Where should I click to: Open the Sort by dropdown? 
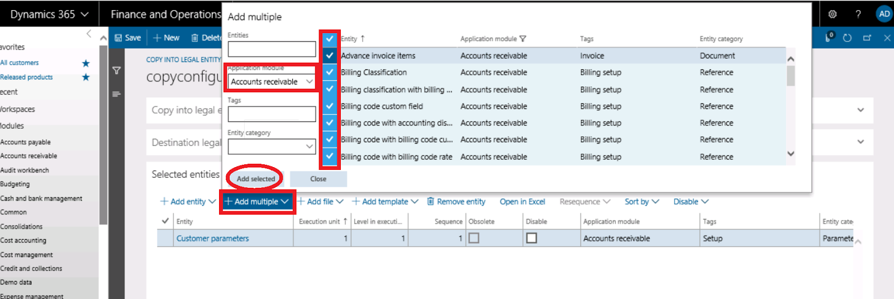click(x=641, y=202)
